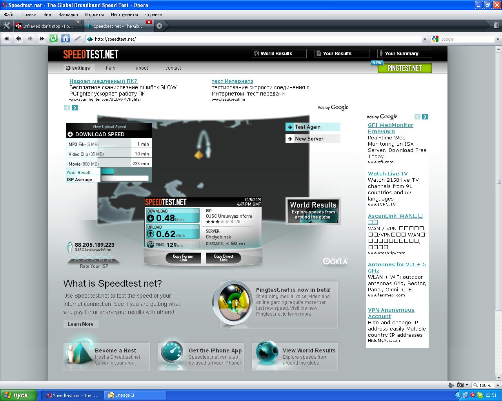
Task: Click the rewind navigation button
Action: 6,38
